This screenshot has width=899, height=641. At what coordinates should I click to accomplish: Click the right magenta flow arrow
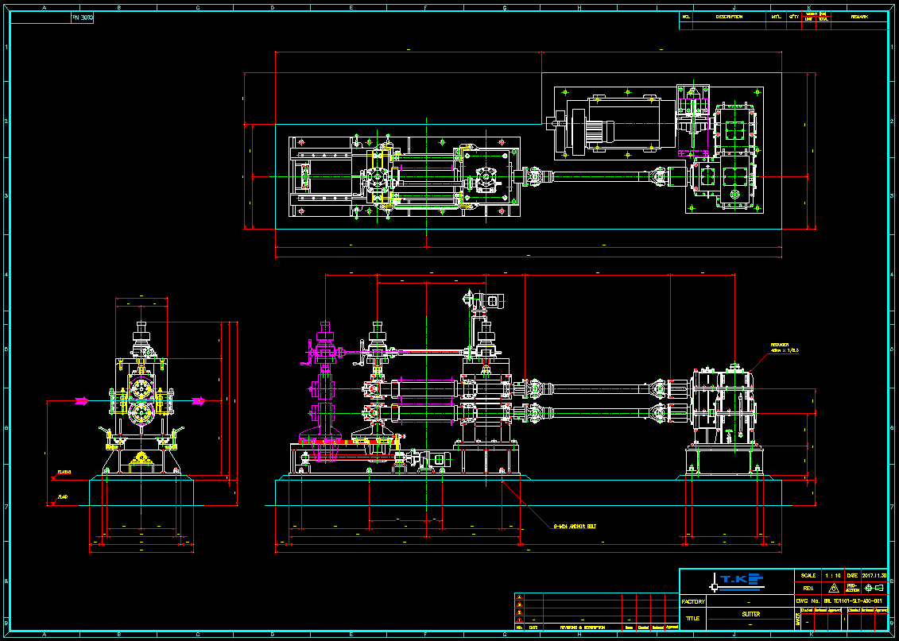coord(199,401)
